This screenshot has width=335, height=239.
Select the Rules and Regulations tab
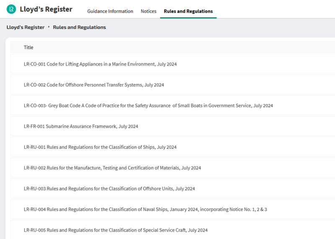(188, 11)
